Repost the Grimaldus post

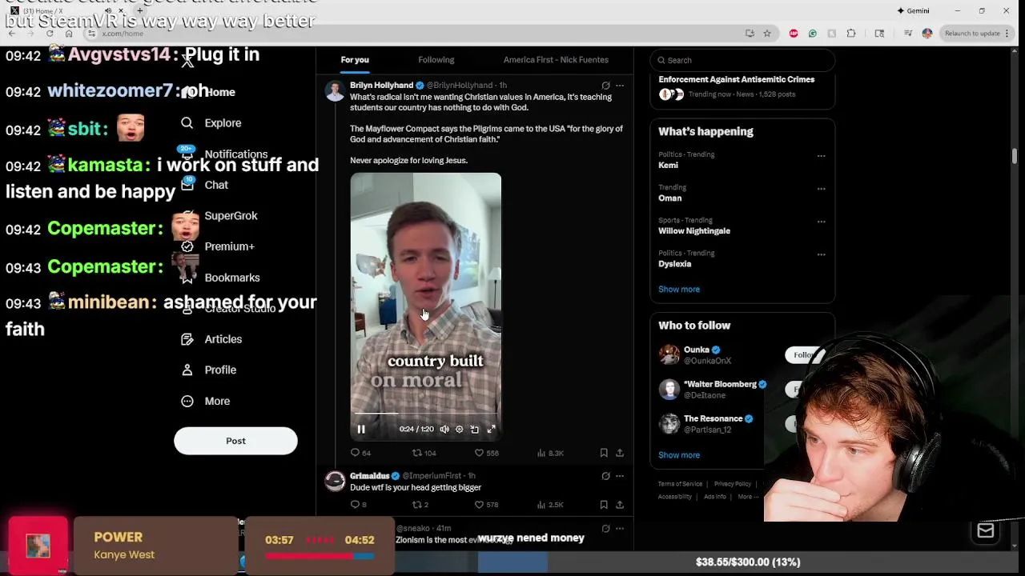[x=420, y=505]
